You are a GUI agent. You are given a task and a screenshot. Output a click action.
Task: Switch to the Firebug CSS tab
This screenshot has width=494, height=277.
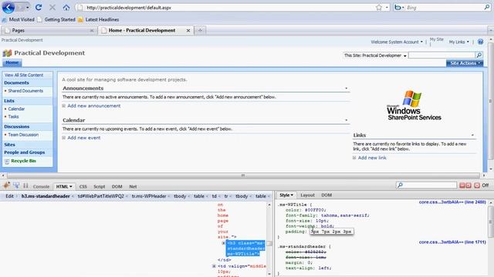click(83, 186)
